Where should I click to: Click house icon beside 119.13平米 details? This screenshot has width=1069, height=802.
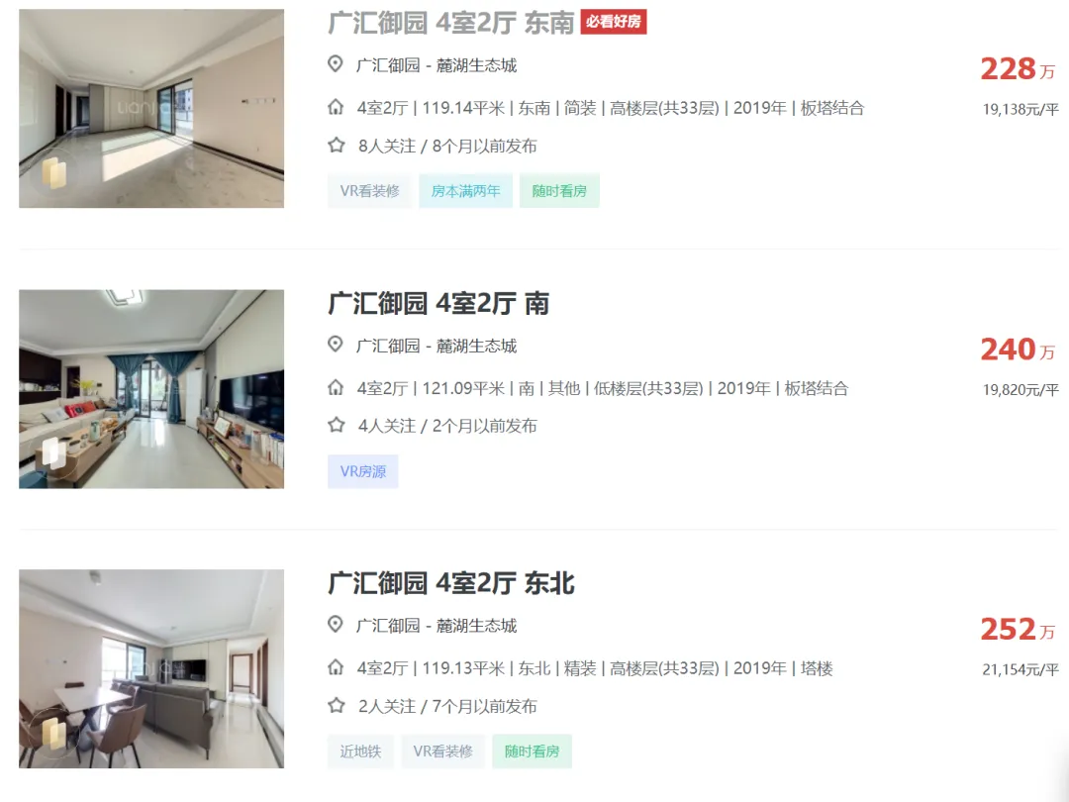point(336,667)
